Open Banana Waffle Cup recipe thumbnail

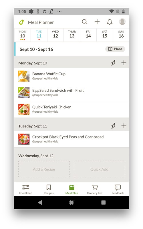pyautogui.click(x=24, y=76)
